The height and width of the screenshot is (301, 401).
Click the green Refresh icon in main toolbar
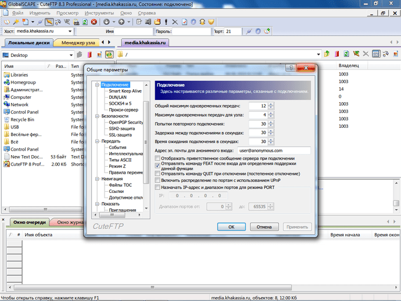point(85,22)
